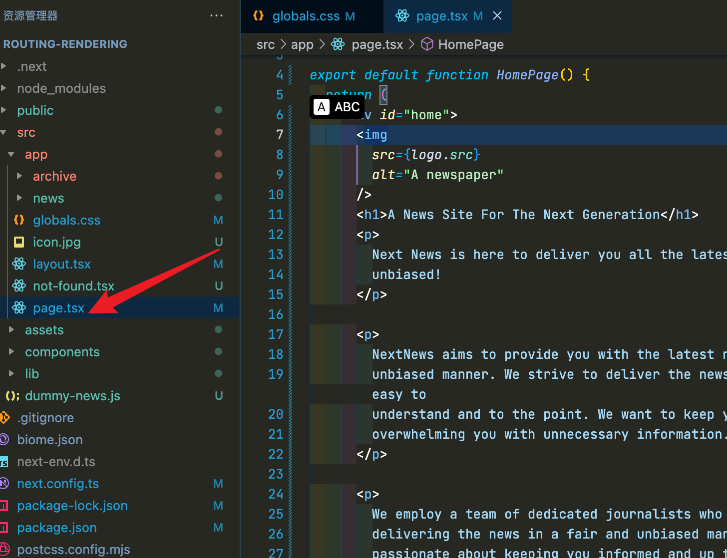The image size is (727, 558).
Task: Click the React icon beside page.tsx in tree
Action: point(19,308)
